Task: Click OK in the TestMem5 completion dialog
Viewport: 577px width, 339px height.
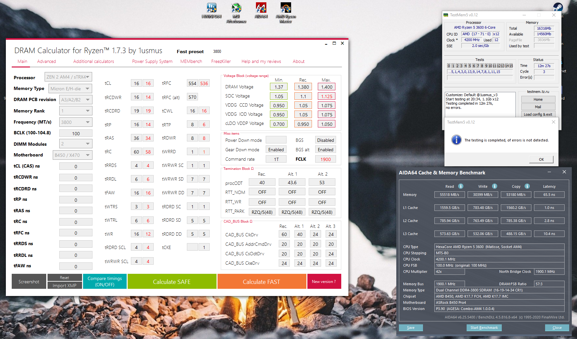Action: 541,159
